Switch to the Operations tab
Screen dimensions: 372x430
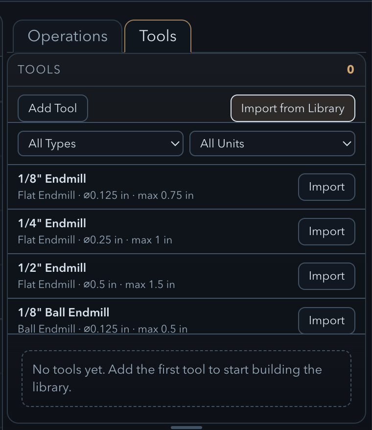68,36
